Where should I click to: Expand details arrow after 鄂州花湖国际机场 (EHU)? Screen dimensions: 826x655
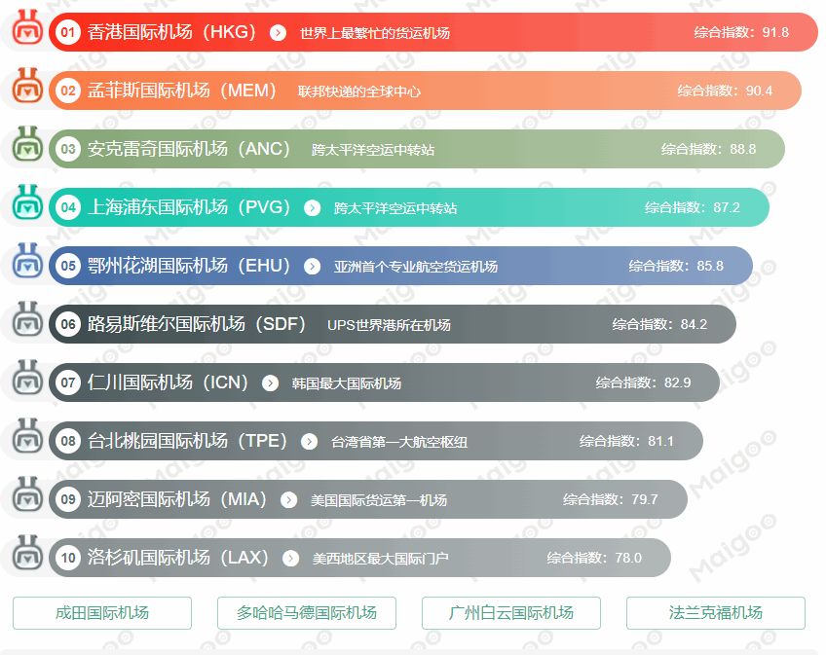tap(312, 267)
